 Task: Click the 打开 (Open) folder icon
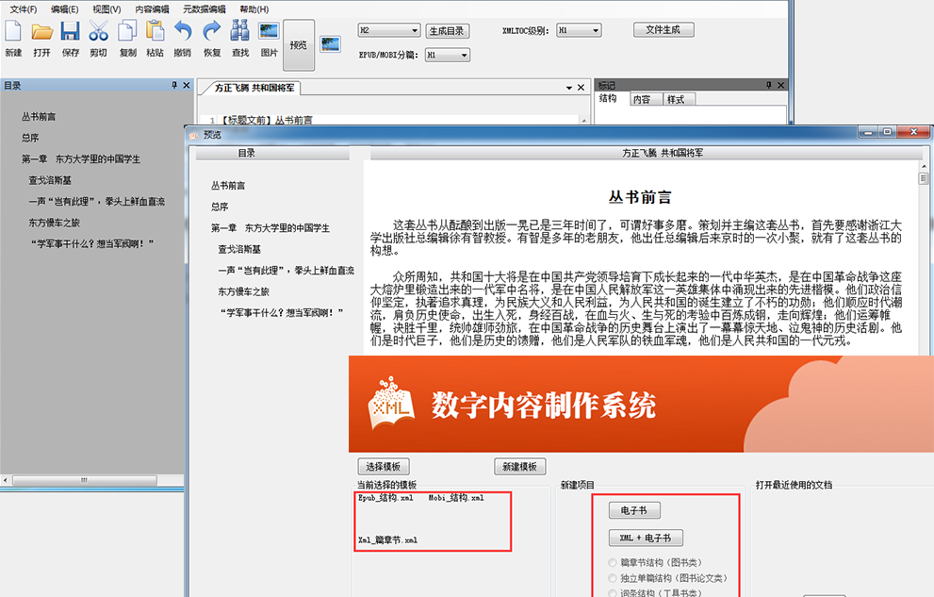pyautogui.click(x=41, y=31)
